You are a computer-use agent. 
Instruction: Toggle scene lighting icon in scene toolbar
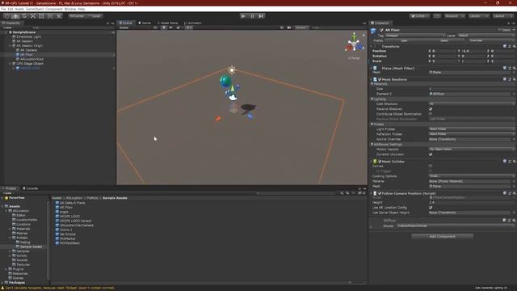[163, 27]
